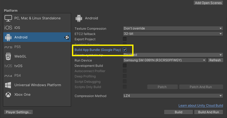The width and height of the screenshot is (227, 118).
Task: Toggle the Autoconnect Profiler checkbox
Action: [125, 71]
